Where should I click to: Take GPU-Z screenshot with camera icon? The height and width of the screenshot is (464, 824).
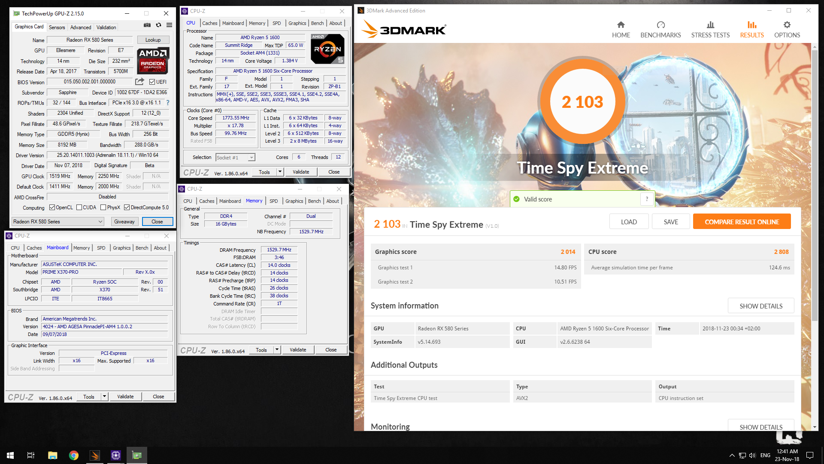tap(147, 25)
